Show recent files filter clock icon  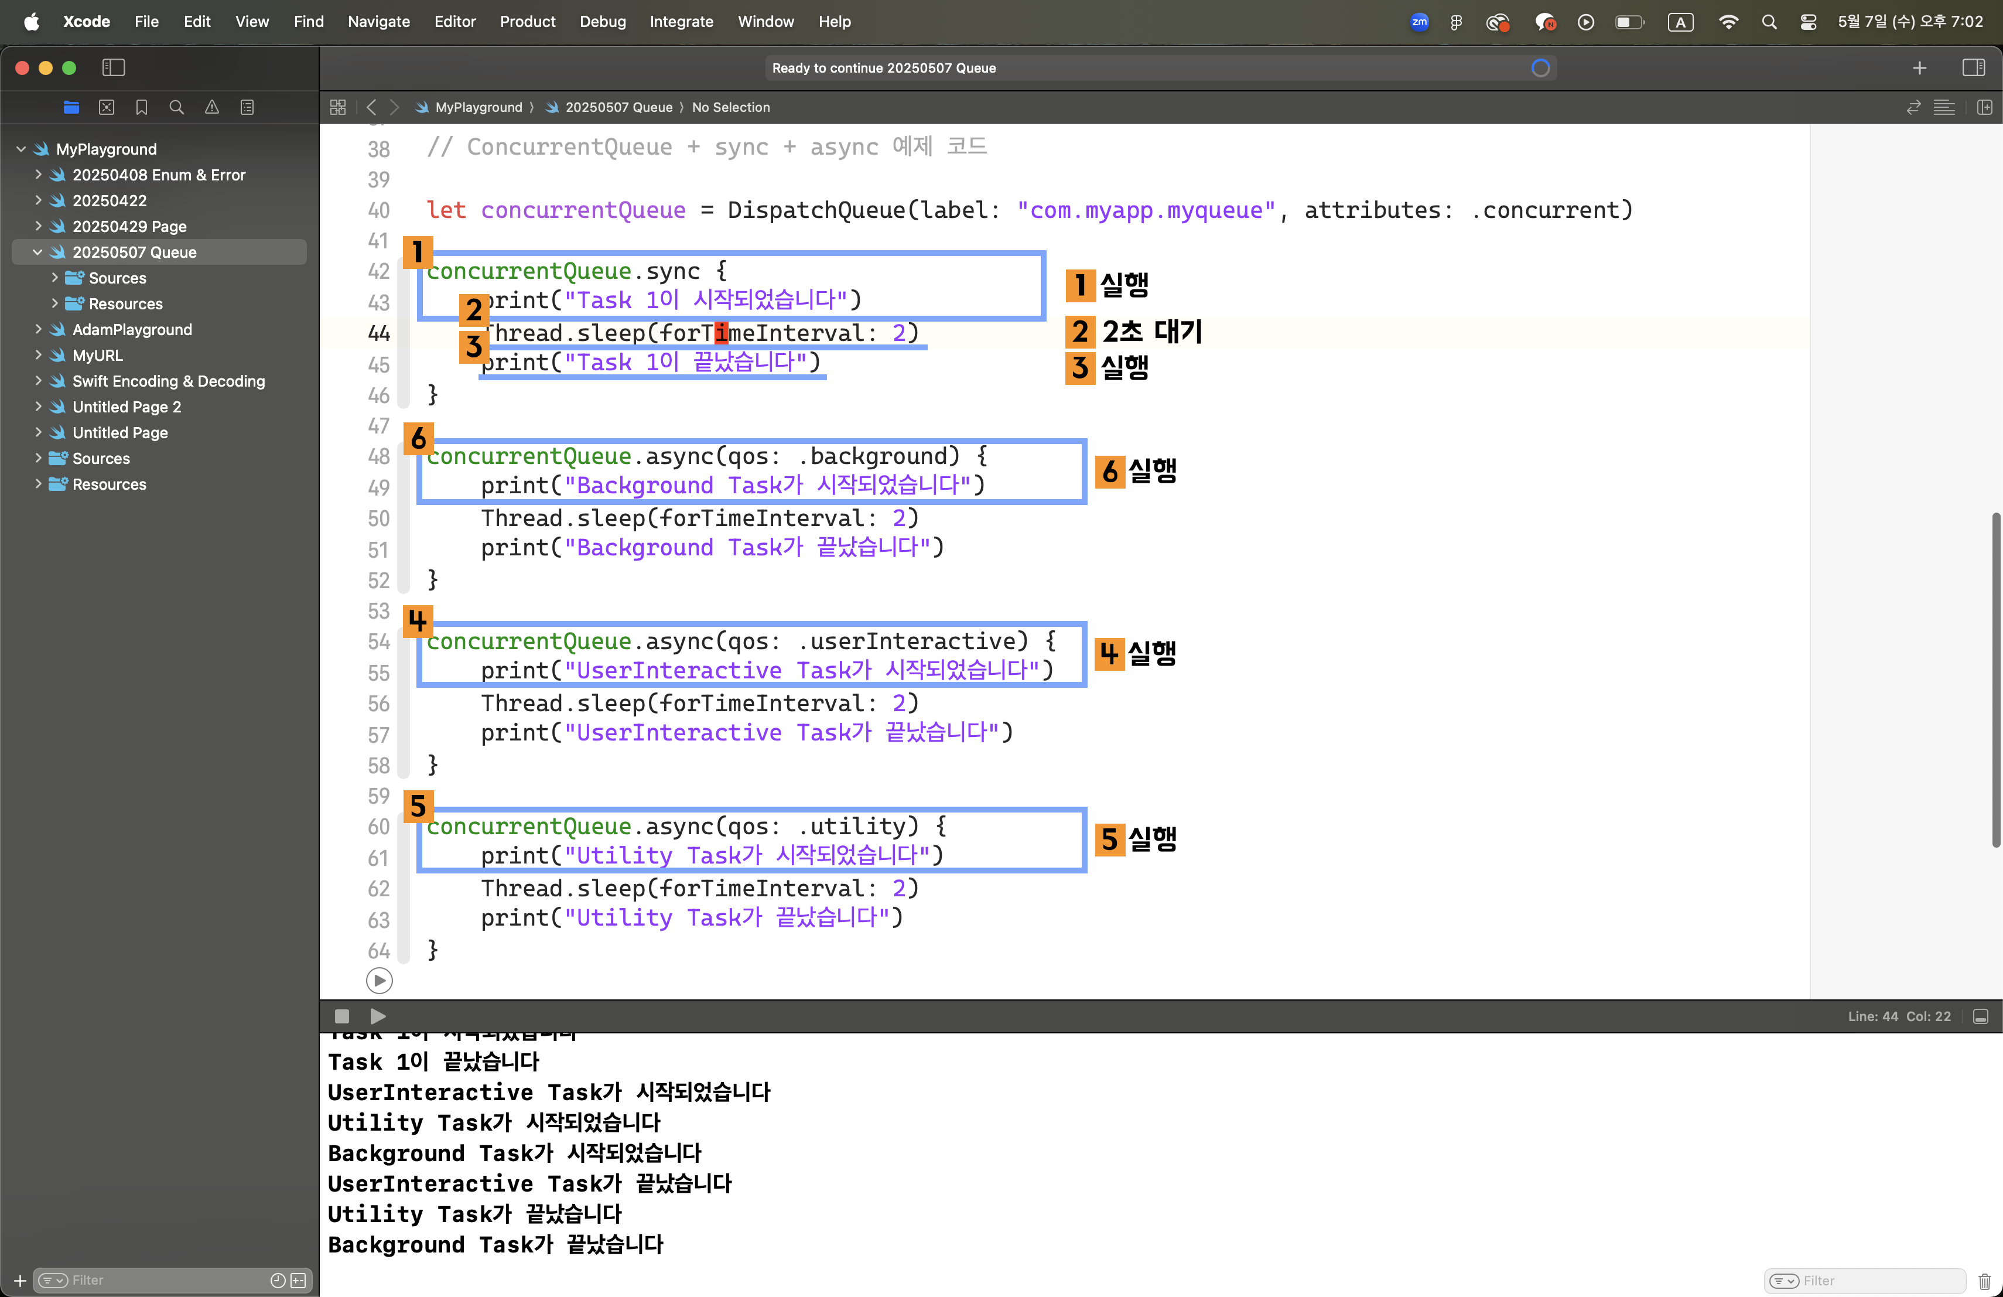278,1280
